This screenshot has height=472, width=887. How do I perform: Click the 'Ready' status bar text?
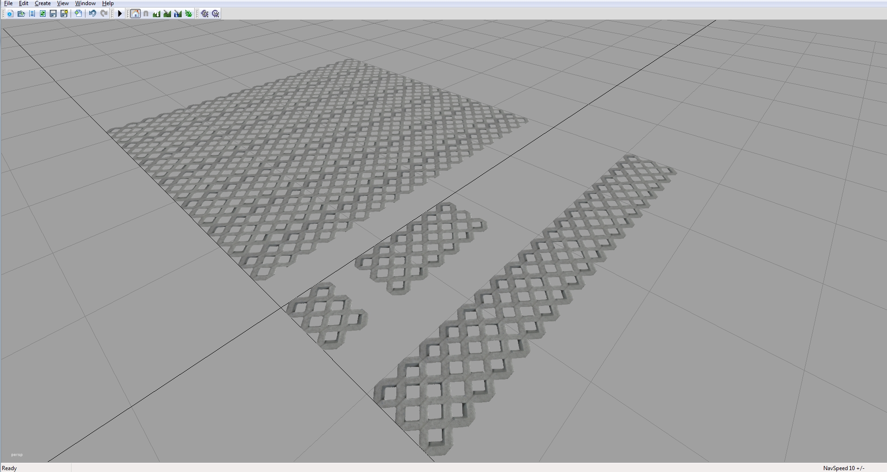9,468
